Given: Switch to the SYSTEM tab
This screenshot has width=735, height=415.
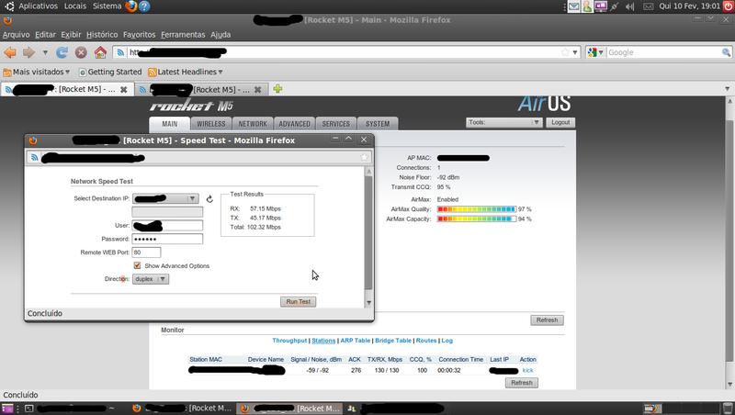Looking at the screenshot, I should coord(378,124).
